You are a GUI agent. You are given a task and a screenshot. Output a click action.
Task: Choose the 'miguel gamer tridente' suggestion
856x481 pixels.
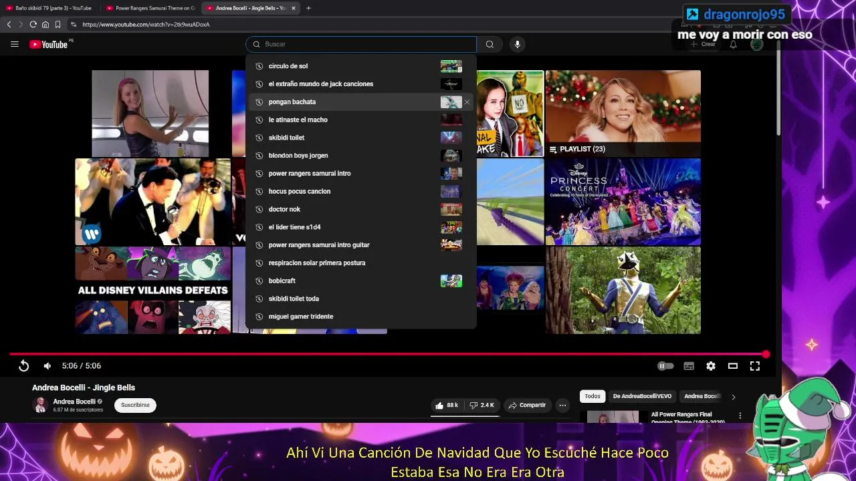(360, 317)
